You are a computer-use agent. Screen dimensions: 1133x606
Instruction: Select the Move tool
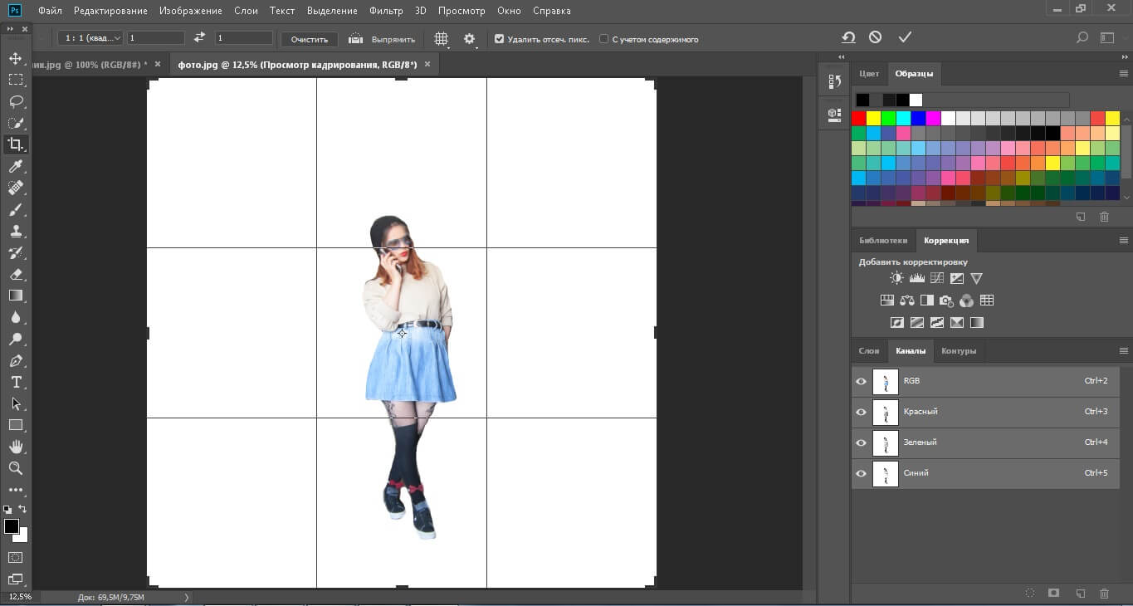pos(15,58)
